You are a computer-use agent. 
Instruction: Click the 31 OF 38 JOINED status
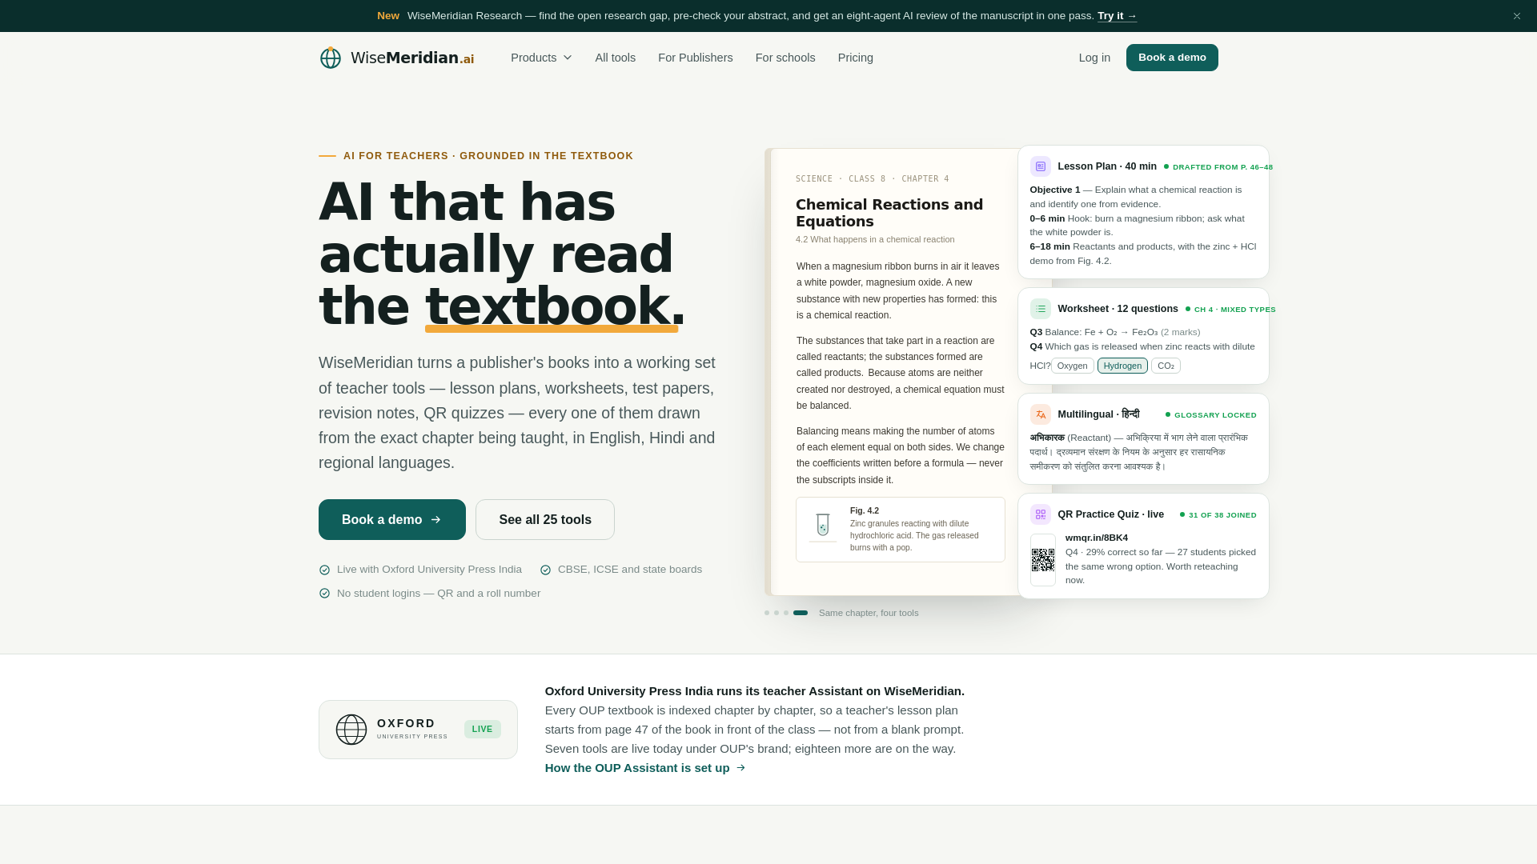1218,515
